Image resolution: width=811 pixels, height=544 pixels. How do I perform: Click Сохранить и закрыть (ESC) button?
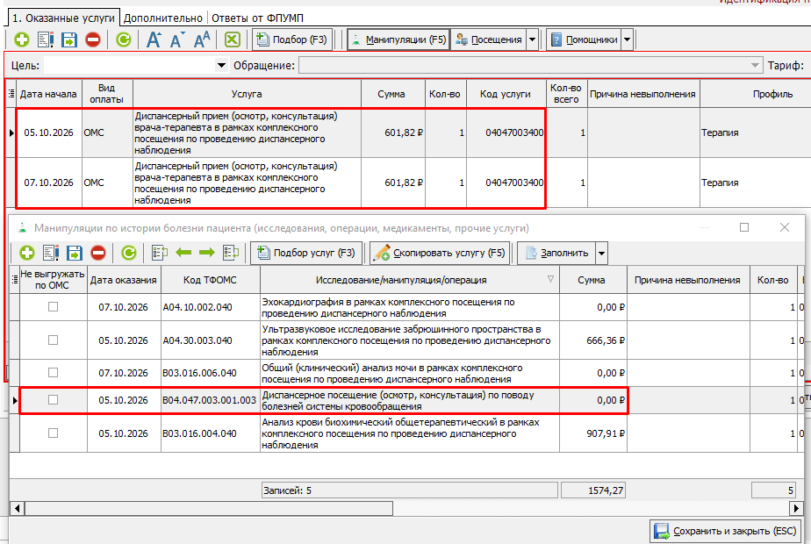click(x=725, y=531)
